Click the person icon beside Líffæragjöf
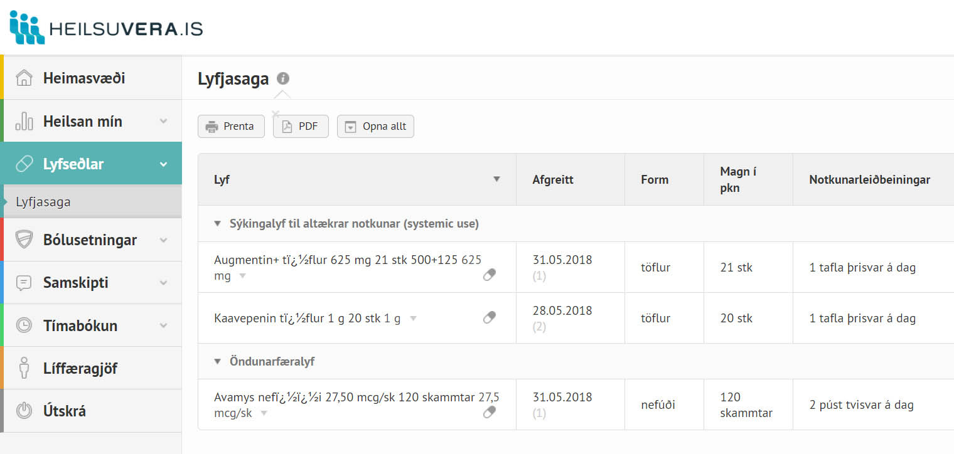 click(24, 368)
